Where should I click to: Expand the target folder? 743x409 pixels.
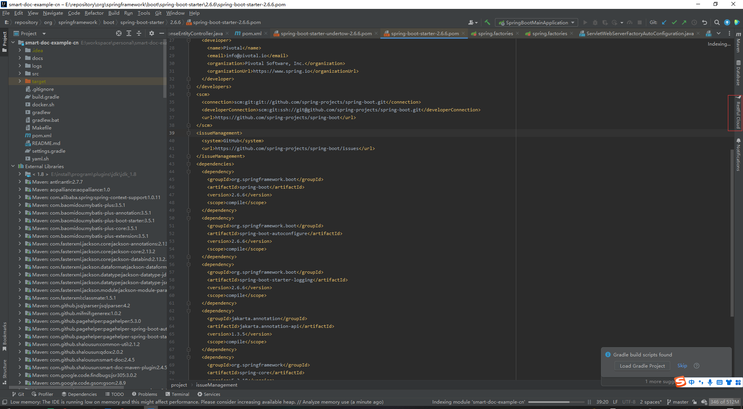(20, 81)
